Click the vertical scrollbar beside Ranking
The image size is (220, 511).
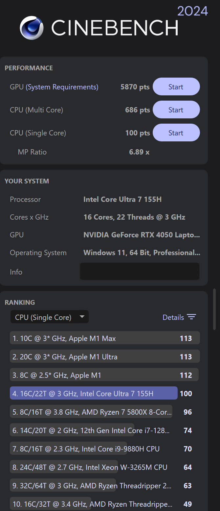[214, 309]
